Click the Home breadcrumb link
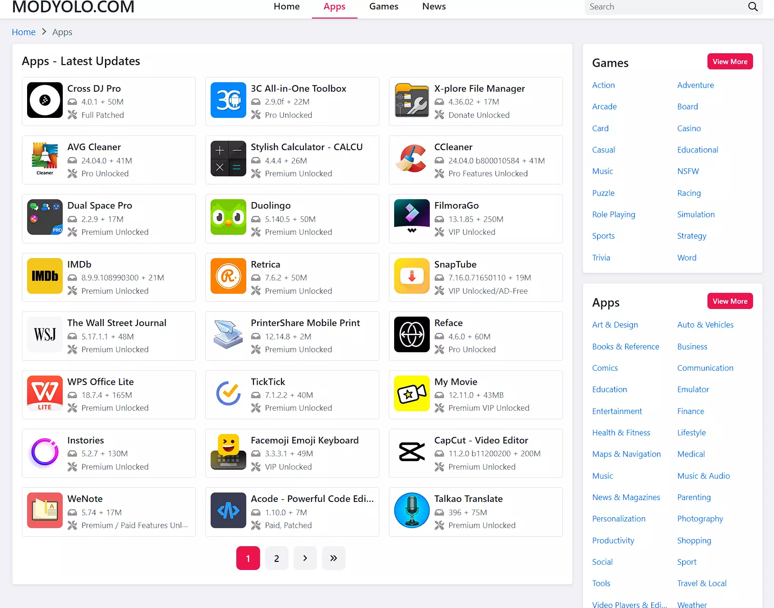Viewport: 774px width, 608px height. tap(24, 32)
